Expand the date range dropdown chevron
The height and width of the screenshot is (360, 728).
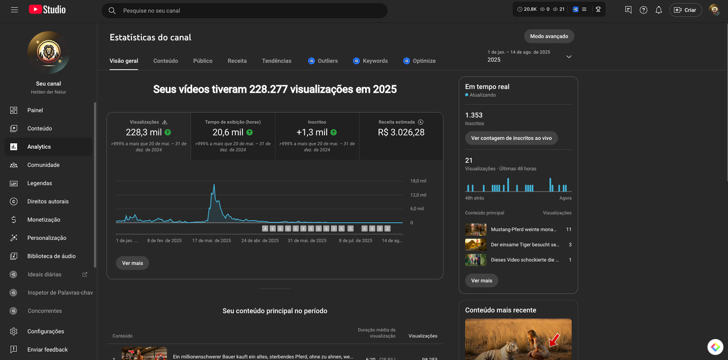(569, 57)
